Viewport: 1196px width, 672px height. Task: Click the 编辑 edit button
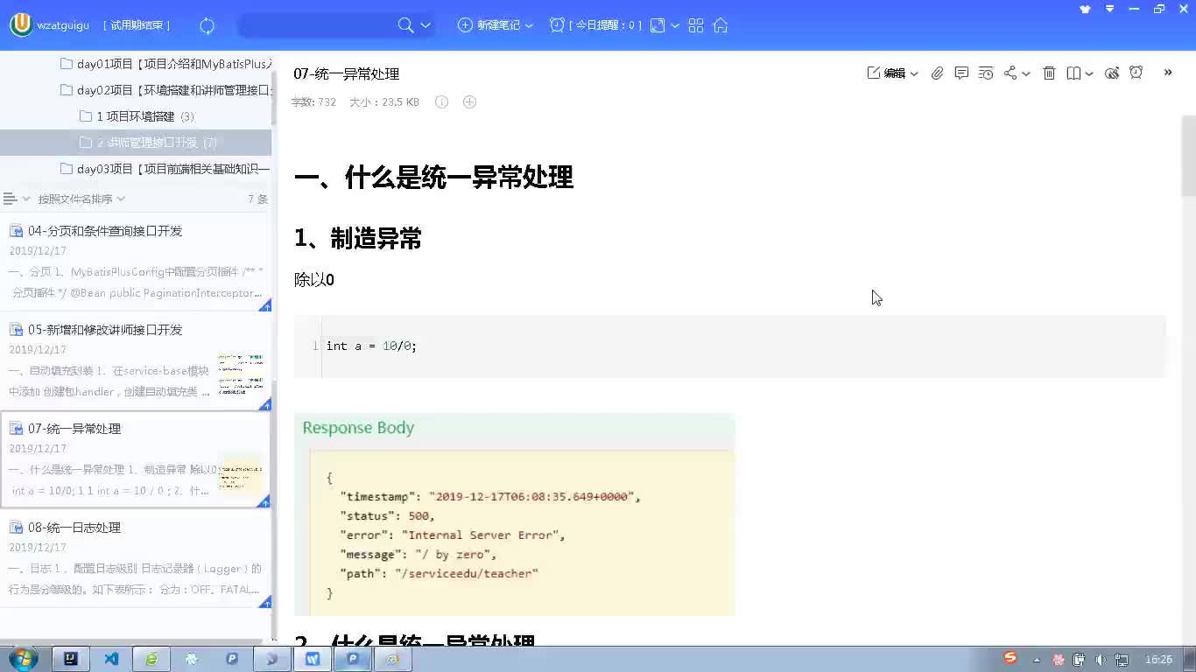point(886,73)
